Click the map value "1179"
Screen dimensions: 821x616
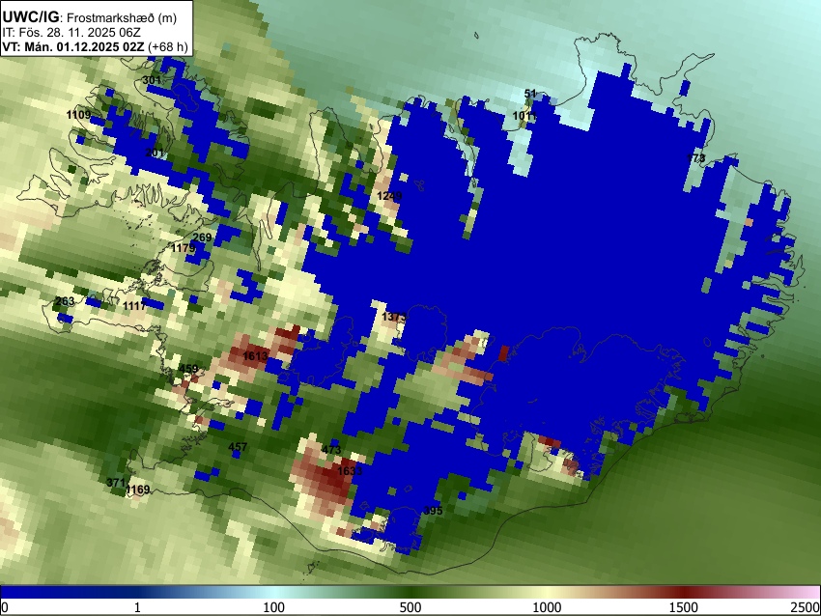(184, 248)
